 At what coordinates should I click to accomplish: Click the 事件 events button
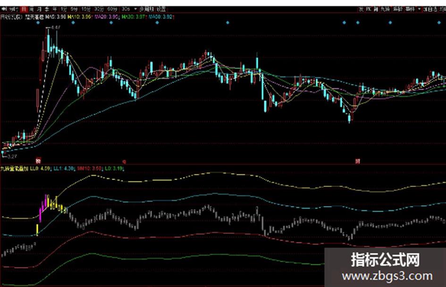(410, 9)
